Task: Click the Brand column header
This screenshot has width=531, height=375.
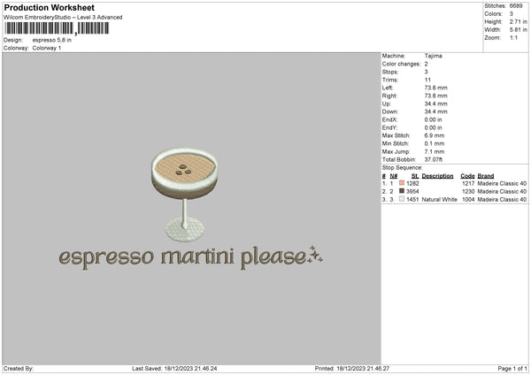Action: [486, 176]
